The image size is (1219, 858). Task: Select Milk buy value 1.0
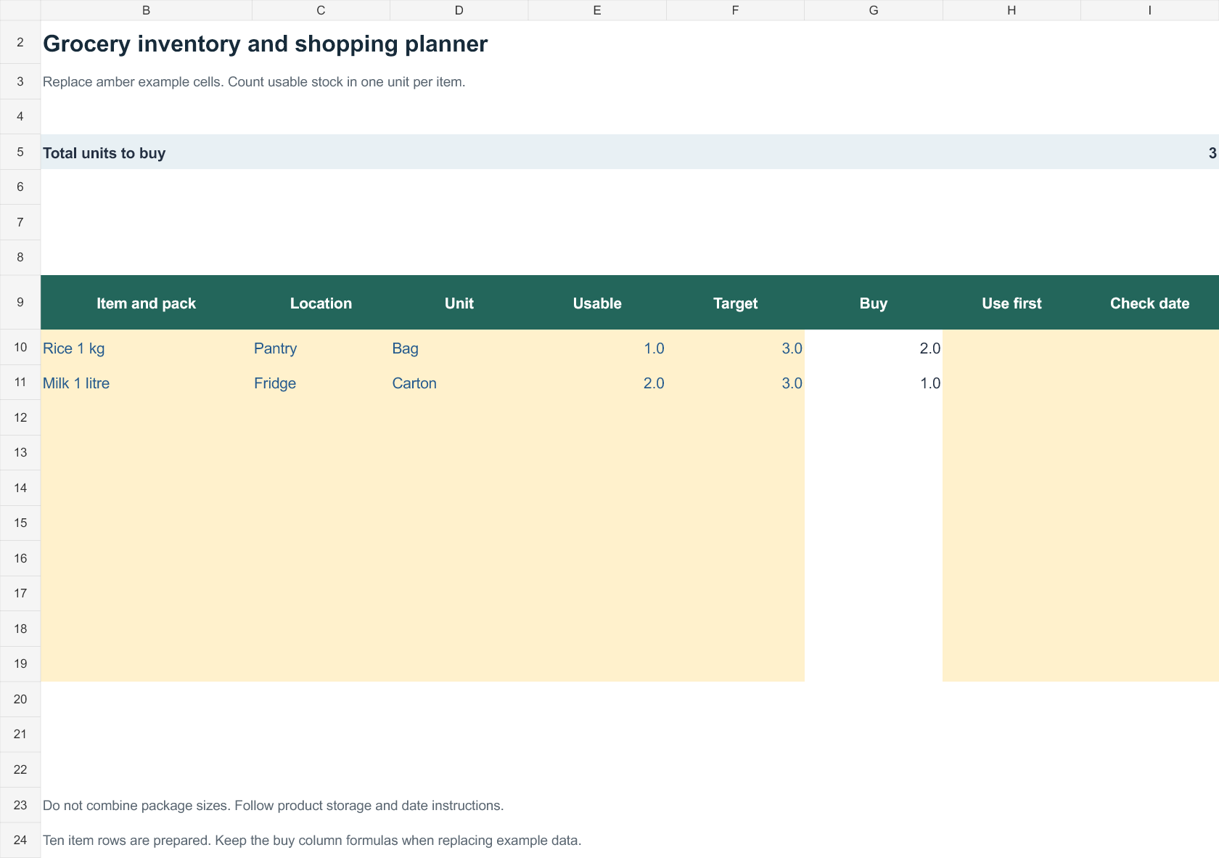tap(874, 383)
